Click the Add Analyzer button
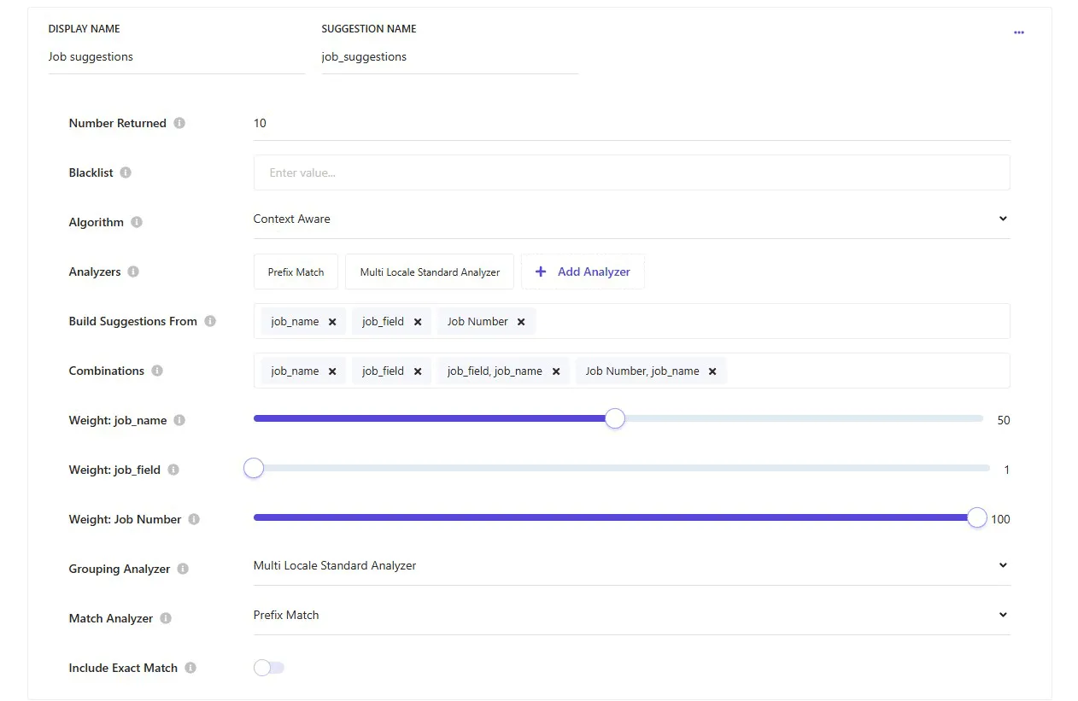1078x701 pixels. tap(583, 271)
